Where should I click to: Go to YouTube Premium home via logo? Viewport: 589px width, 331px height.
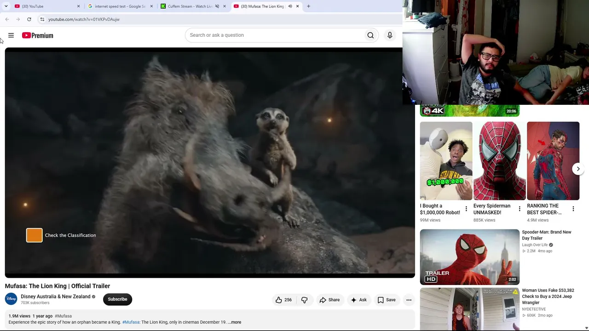[x=37, y=35]
